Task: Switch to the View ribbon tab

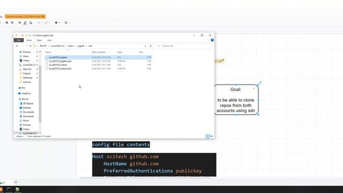Action: [49, 40]
